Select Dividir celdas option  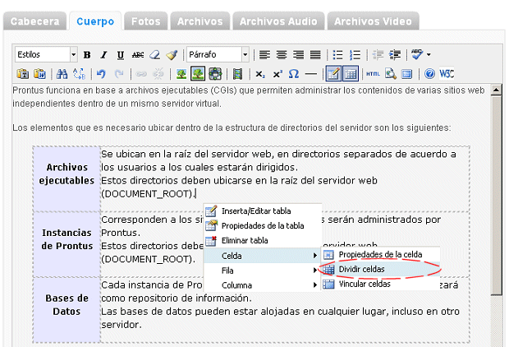[380, 269]
